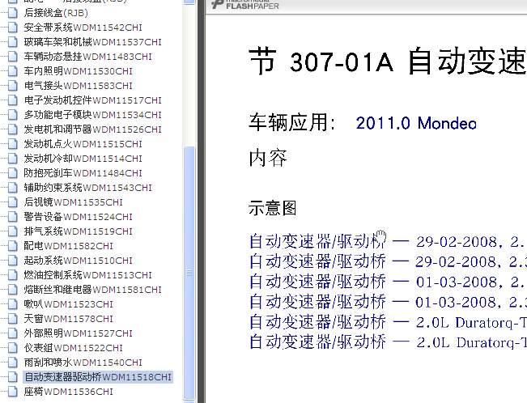527x403 pixels.
Task: Select 防抱死刹车WDM11484CHI entry
Action: [x=83, y=173]
